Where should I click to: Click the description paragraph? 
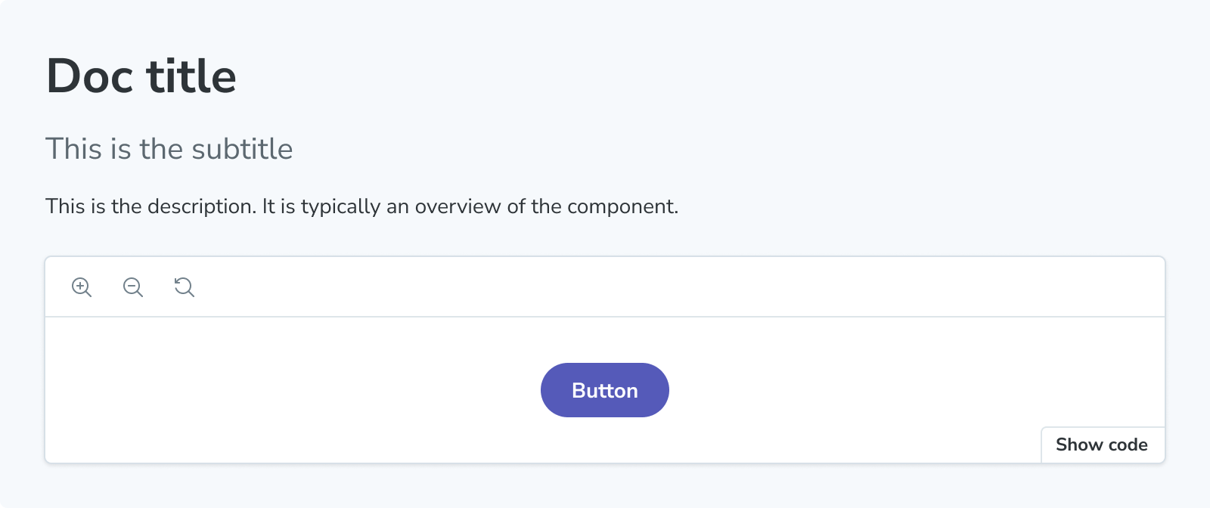click(x=363, y=205)
